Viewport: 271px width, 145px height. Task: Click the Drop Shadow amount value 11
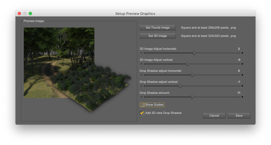tap(239, 93)
